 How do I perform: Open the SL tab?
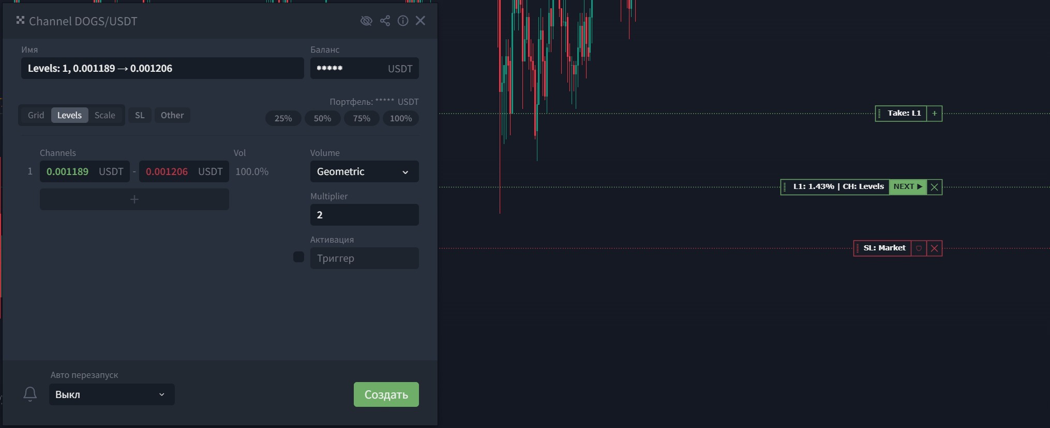(x=140, y=115)
